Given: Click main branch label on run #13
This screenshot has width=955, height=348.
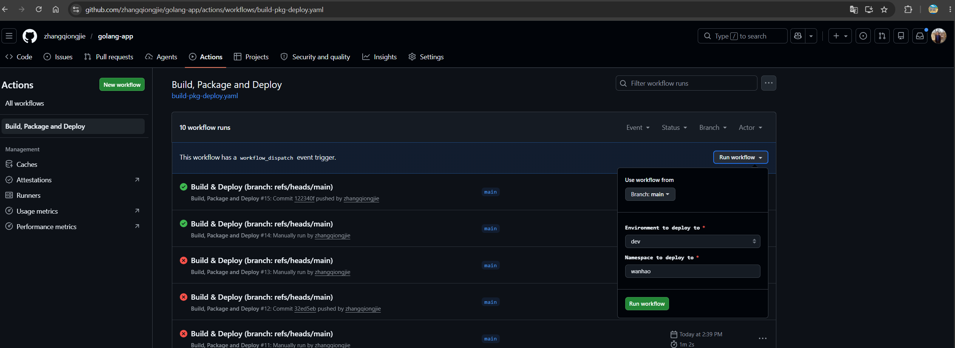Looking at the screenshot, I should pyautogui.click(x=490, y=266).
